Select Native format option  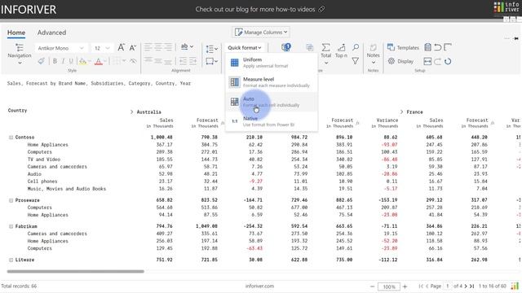[x=272, y=121]
